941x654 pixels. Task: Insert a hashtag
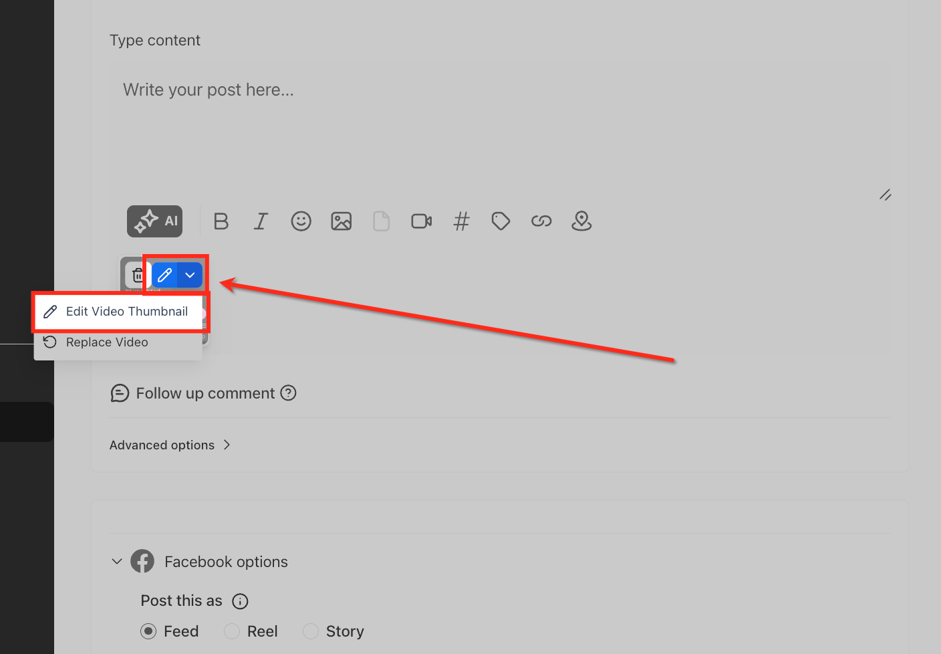(x=461, y=221)
